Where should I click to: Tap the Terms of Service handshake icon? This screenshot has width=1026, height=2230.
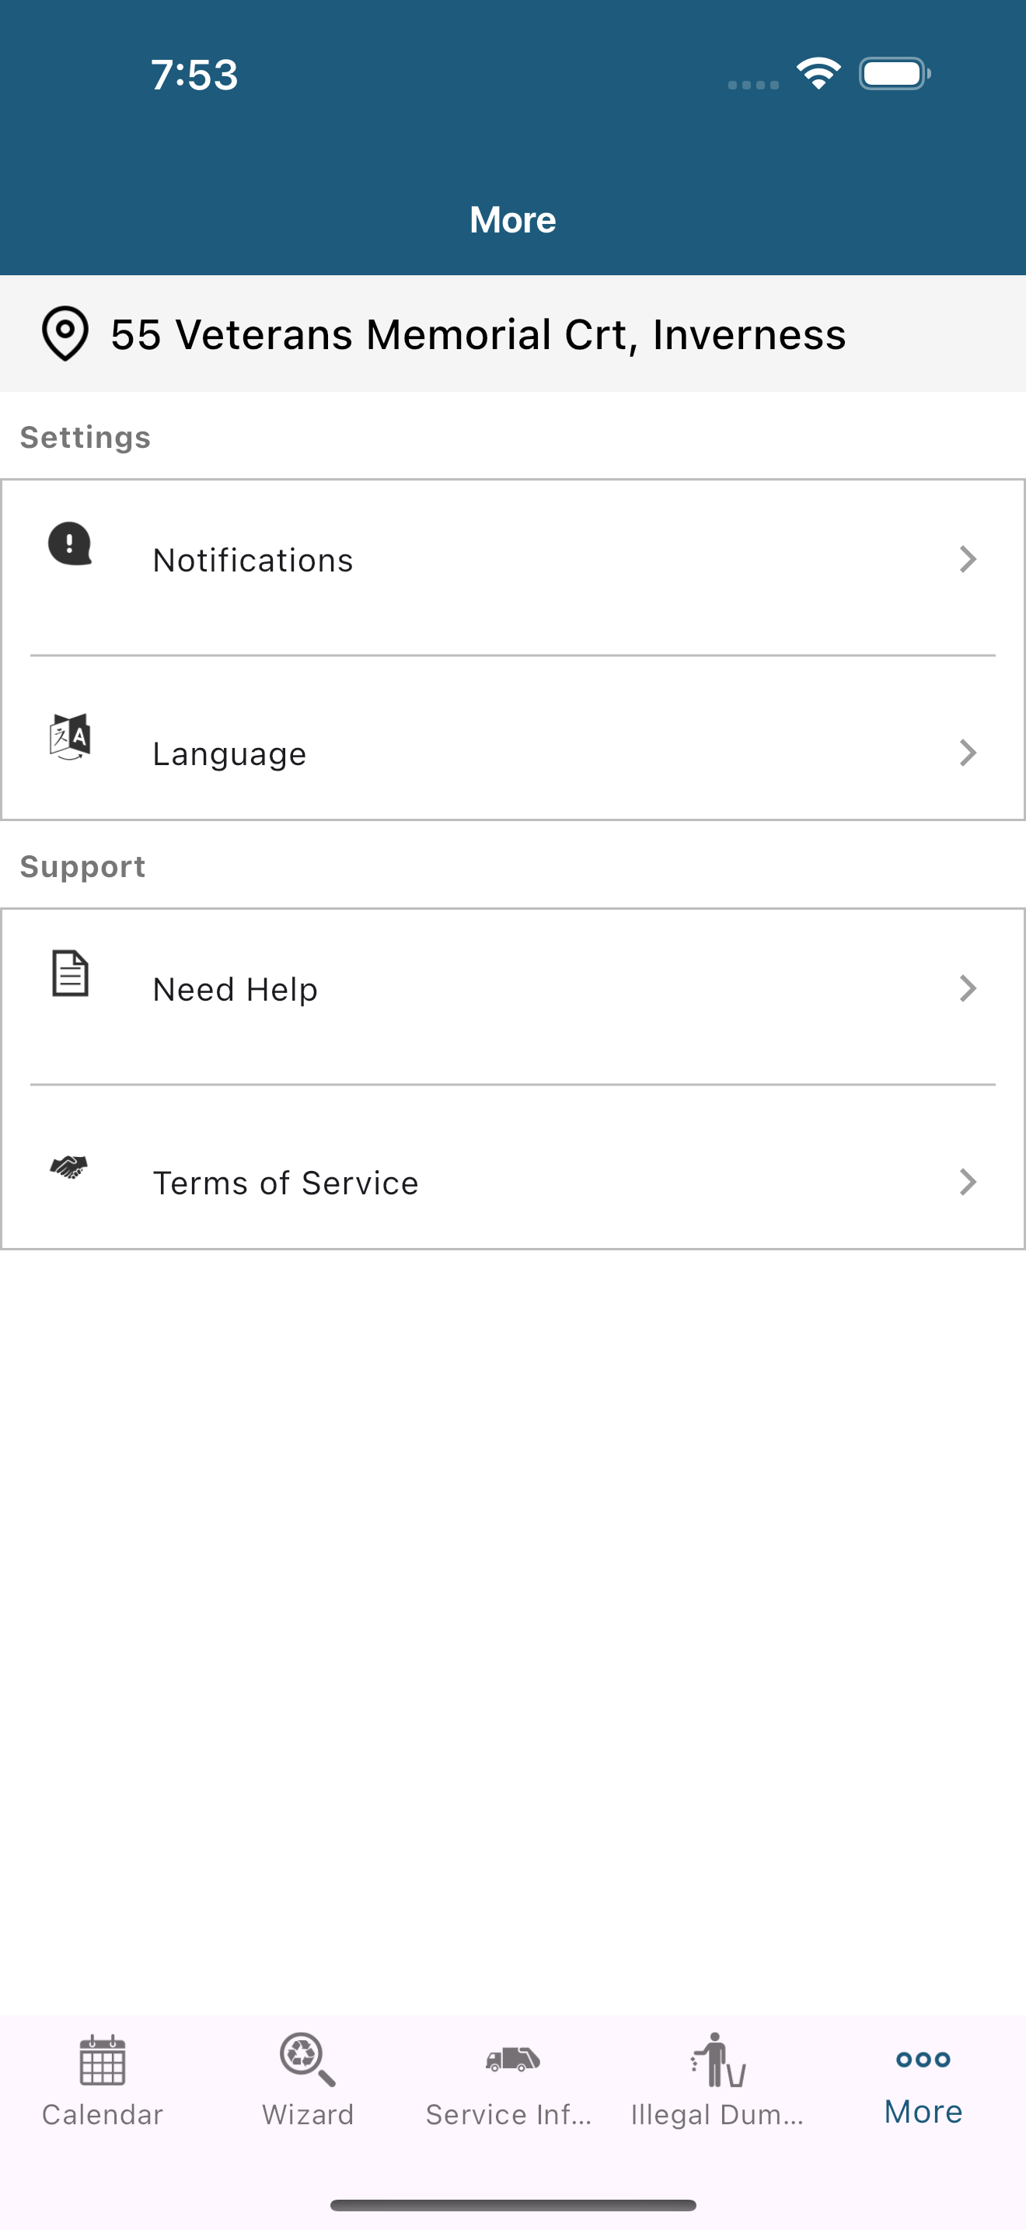69,1167
